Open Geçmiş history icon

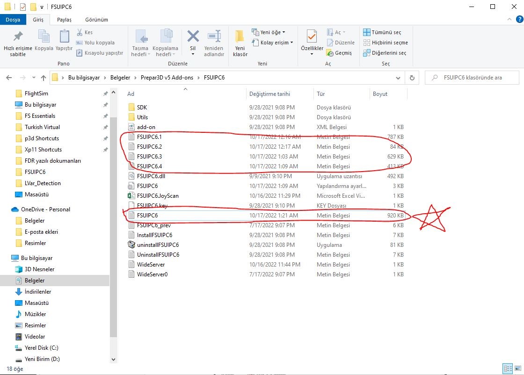point(339,53)
